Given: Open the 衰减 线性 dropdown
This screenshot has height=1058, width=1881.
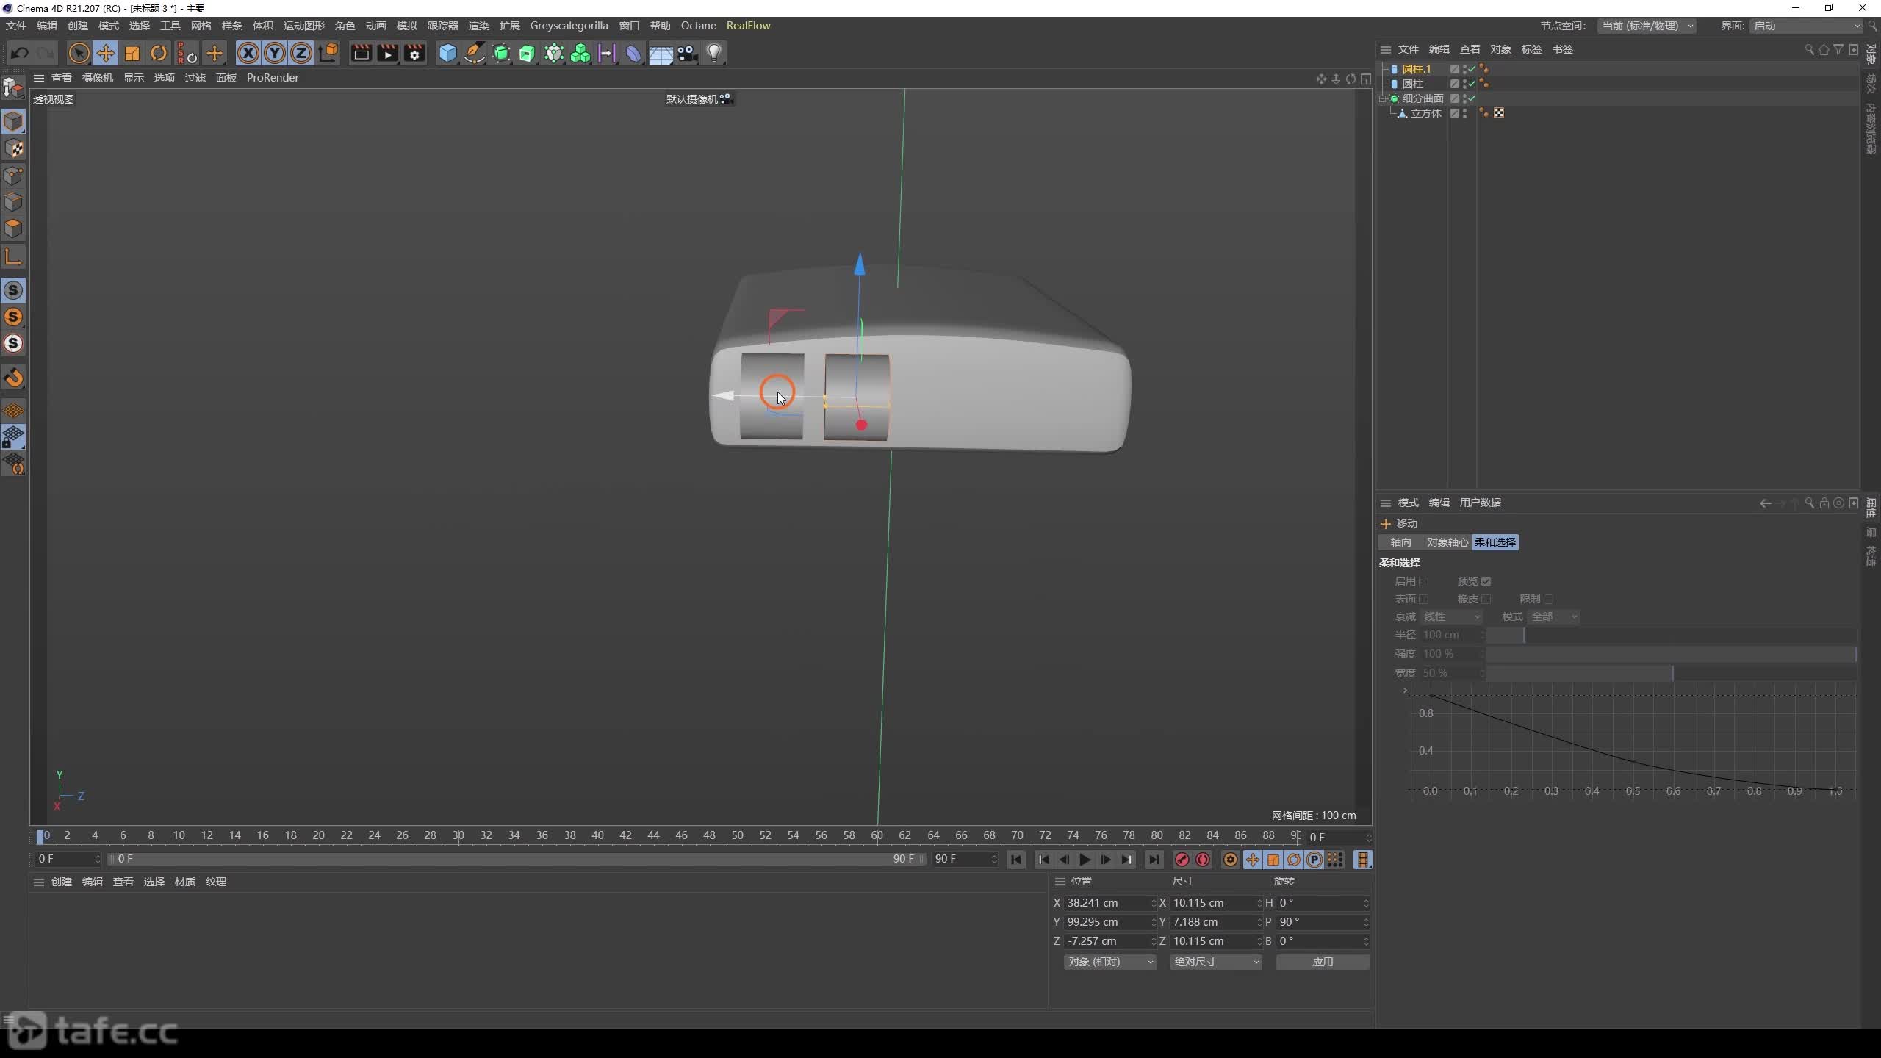Looking at the screenshot, I should point(1452,616).
